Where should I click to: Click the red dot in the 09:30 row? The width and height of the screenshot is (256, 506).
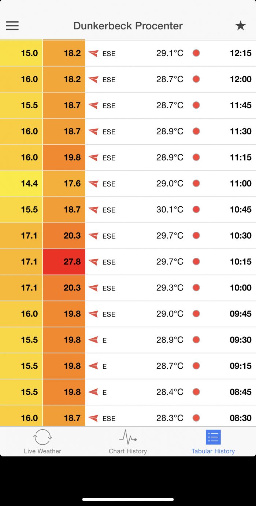[x=196, y=340]
